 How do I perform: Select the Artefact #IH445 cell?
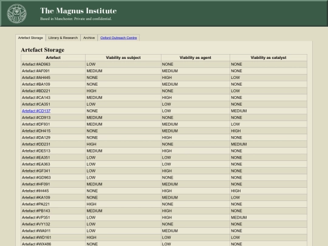pos(53,191)
